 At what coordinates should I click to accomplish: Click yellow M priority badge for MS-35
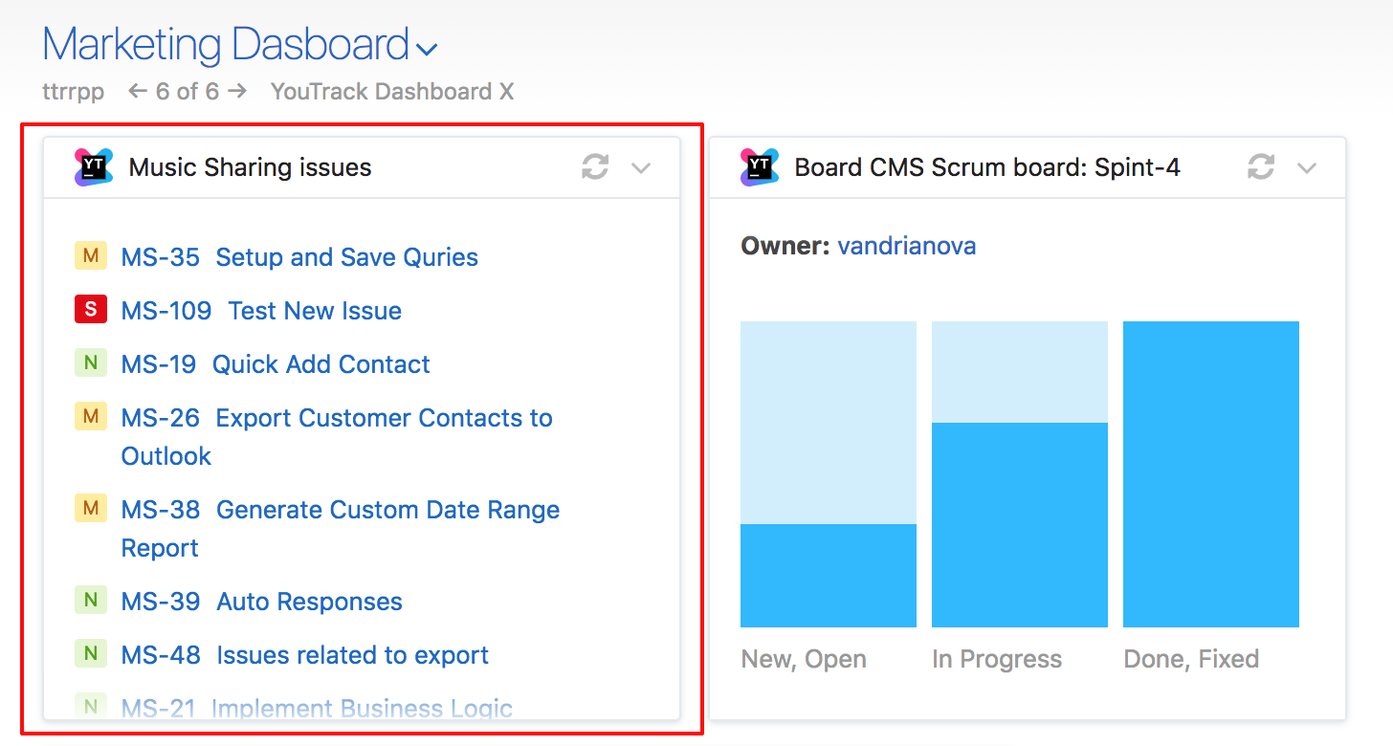(90, 256)
